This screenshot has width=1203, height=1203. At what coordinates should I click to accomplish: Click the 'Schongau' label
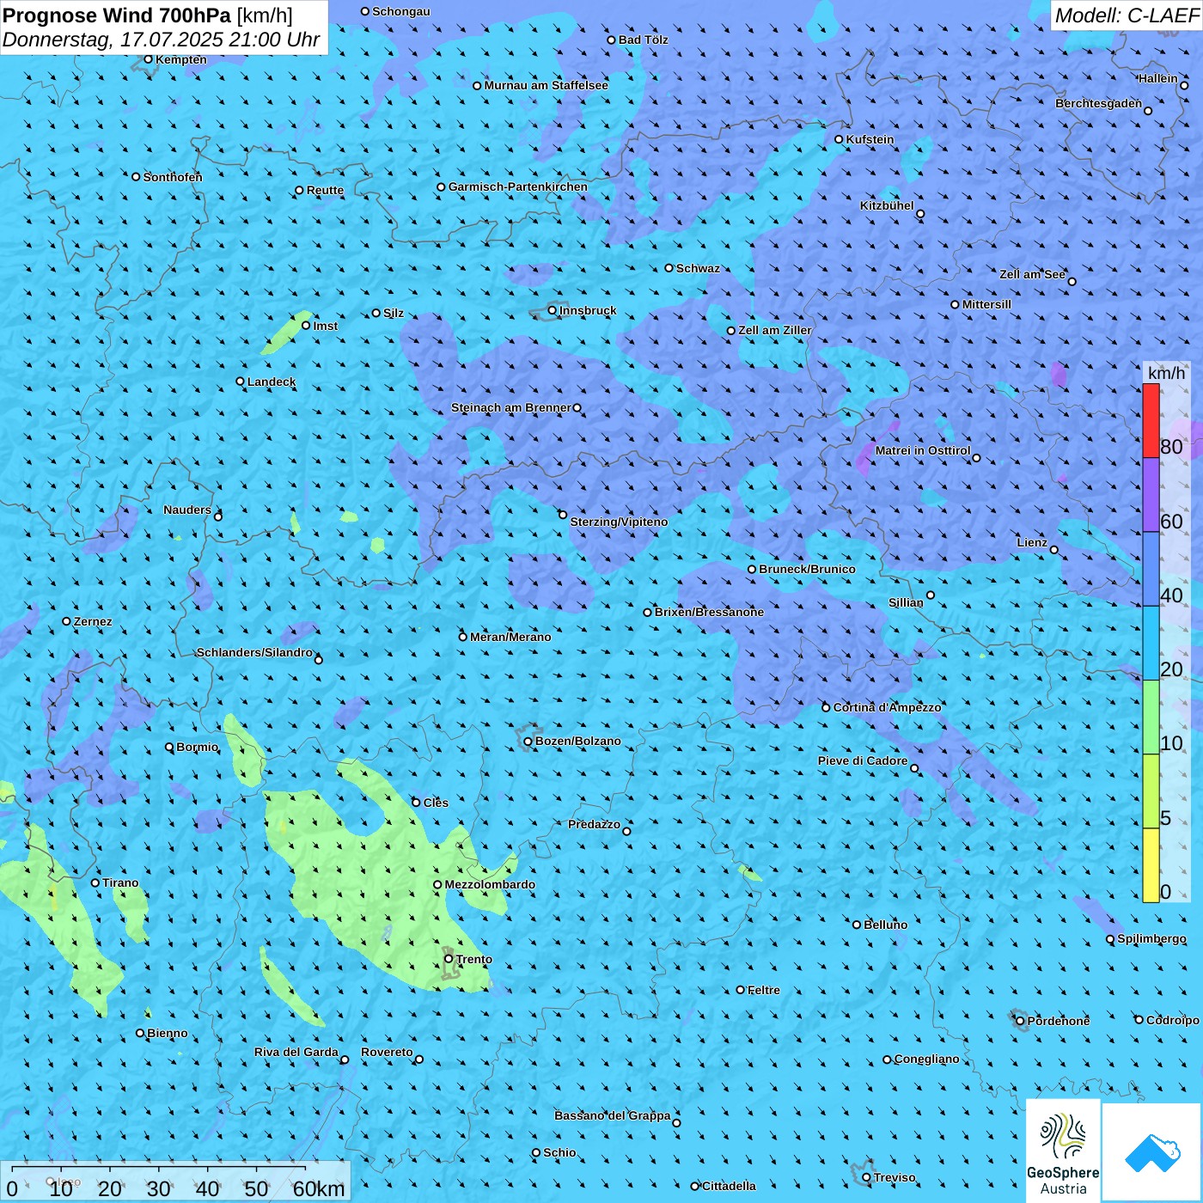coord(401,11)
